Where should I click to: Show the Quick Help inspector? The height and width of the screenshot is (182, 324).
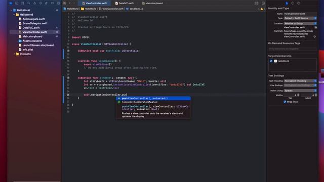(299, 3)
